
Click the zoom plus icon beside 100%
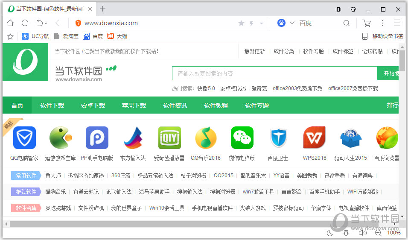click(378, 233)
